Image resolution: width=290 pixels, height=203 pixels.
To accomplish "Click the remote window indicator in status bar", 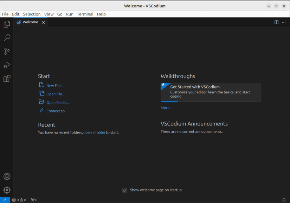I will coord(5,200).
